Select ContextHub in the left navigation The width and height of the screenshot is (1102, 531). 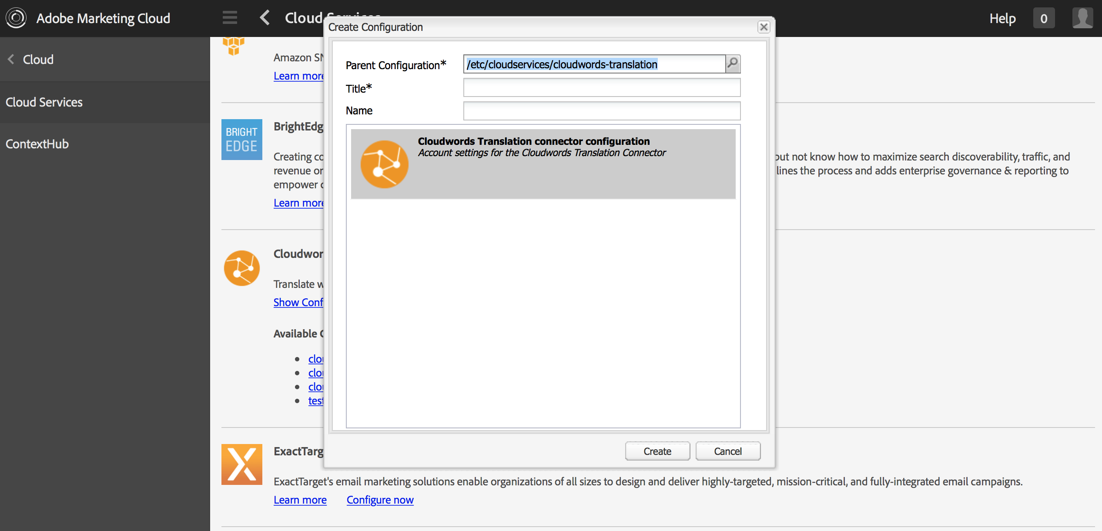pos(37,144)
